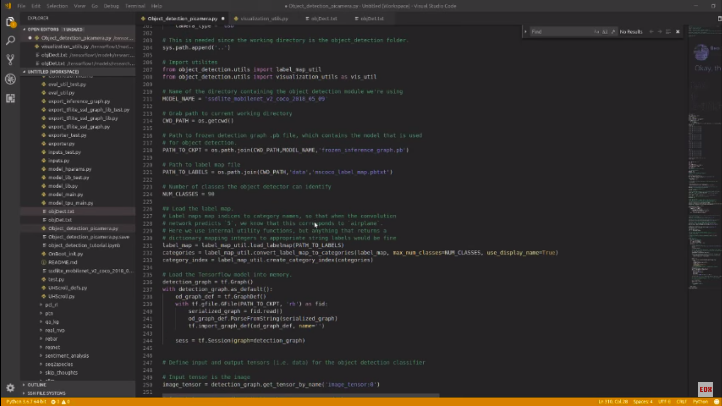The image size is (722, 406).
Task: Open the Source Control view
Action: coord(10,59)
